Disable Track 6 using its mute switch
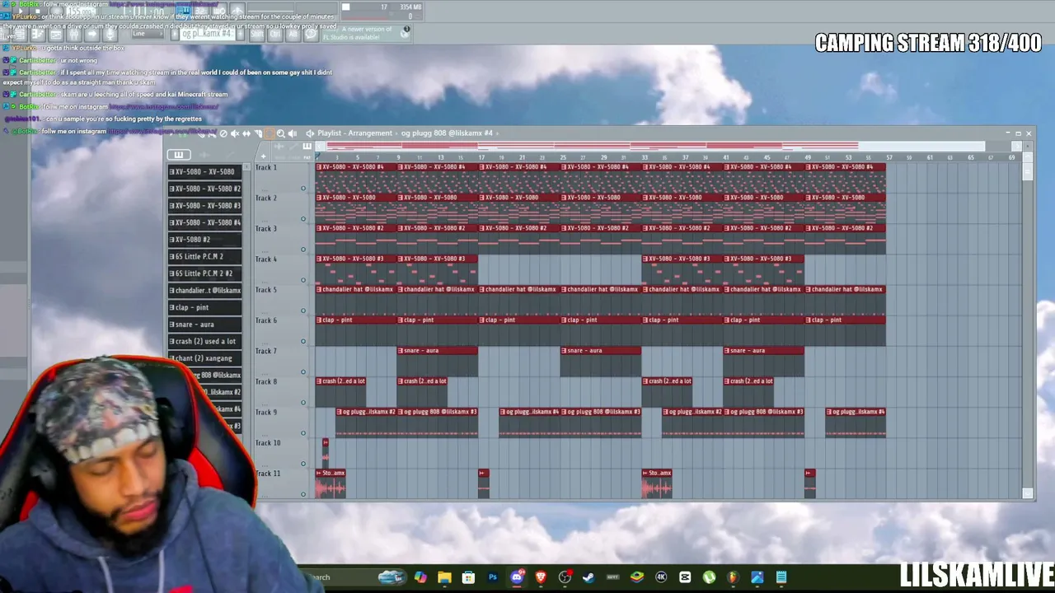The image size is (1055, 593). 303,341
